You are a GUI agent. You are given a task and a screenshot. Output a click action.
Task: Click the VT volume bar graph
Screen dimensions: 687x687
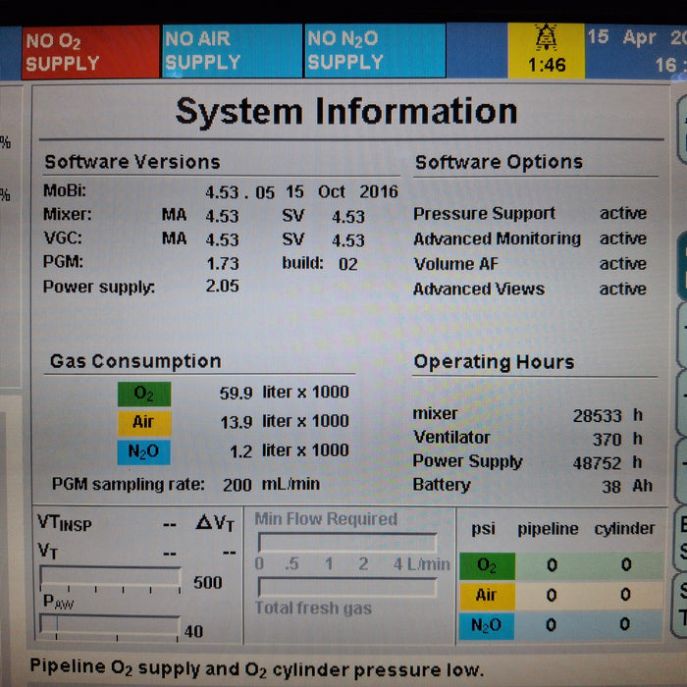coord(110,579)
